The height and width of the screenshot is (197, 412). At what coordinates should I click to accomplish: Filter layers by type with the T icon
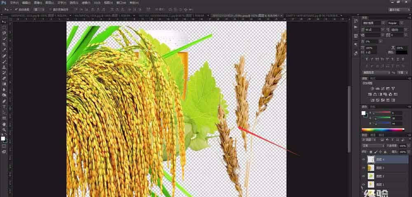[392, 140]
